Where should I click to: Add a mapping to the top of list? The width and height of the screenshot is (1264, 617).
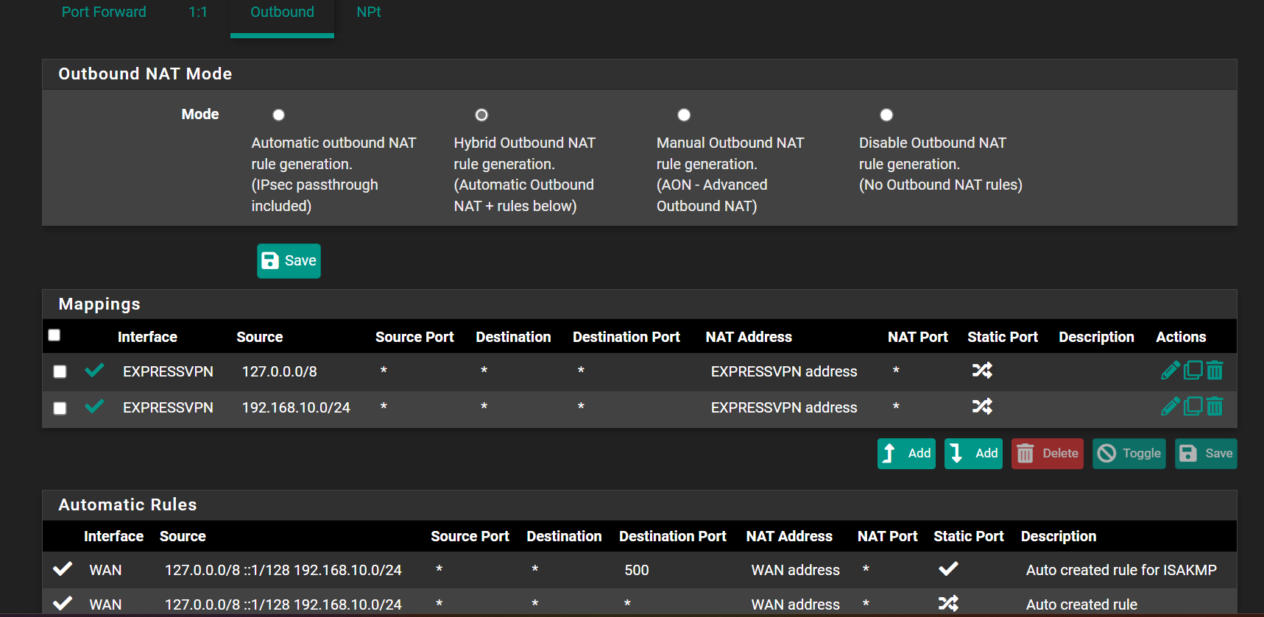pyautogui.click(x=906, y=453)
